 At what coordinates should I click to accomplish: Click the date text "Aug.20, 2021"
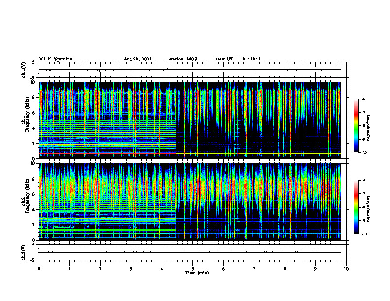click(137, 59)
